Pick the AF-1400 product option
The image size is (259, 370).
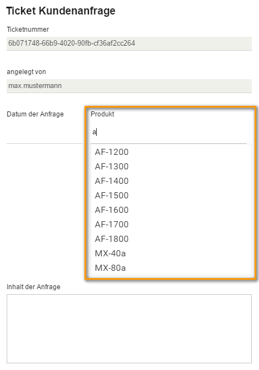171,181
